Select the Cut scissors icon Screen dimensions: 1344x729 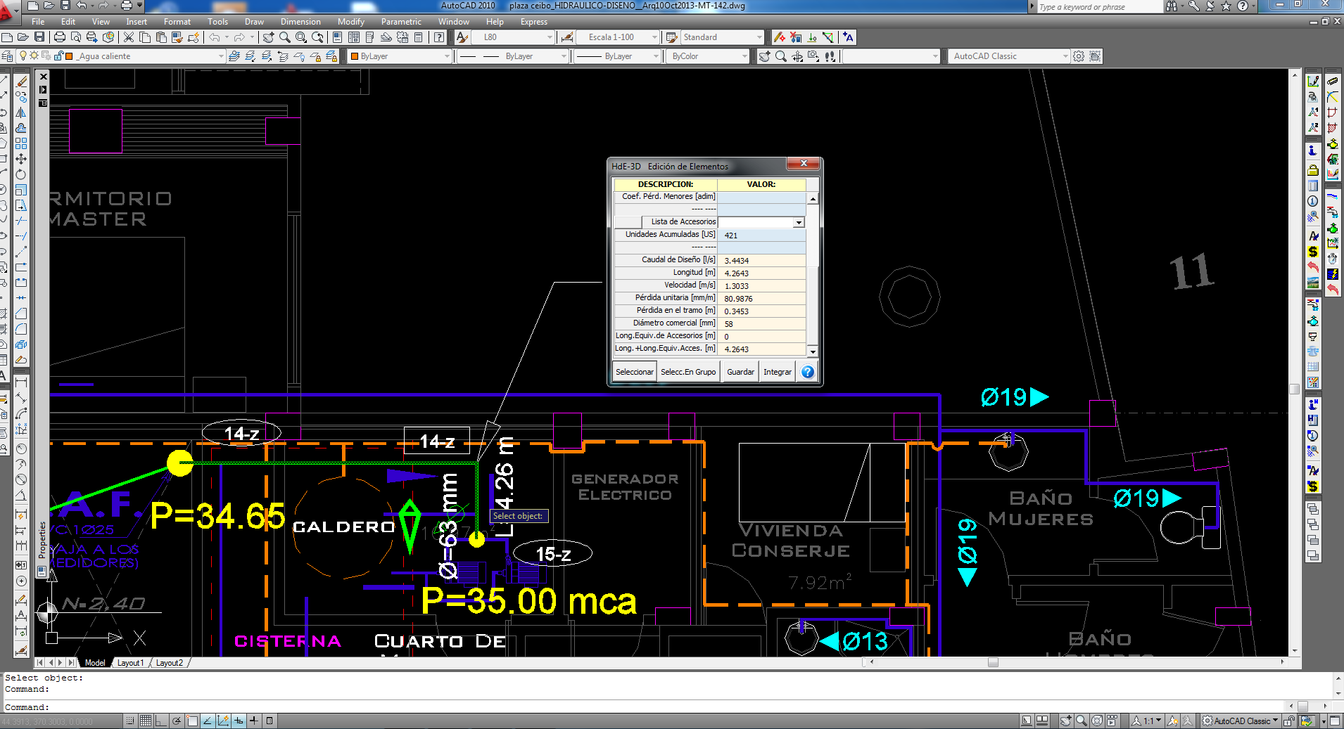(x=129, y=37)
